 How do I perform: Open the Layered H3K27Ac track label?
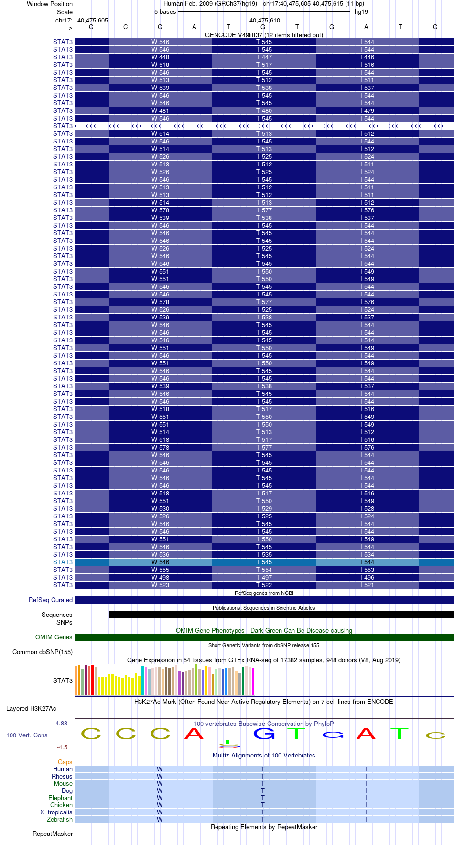tap(31, 708)
